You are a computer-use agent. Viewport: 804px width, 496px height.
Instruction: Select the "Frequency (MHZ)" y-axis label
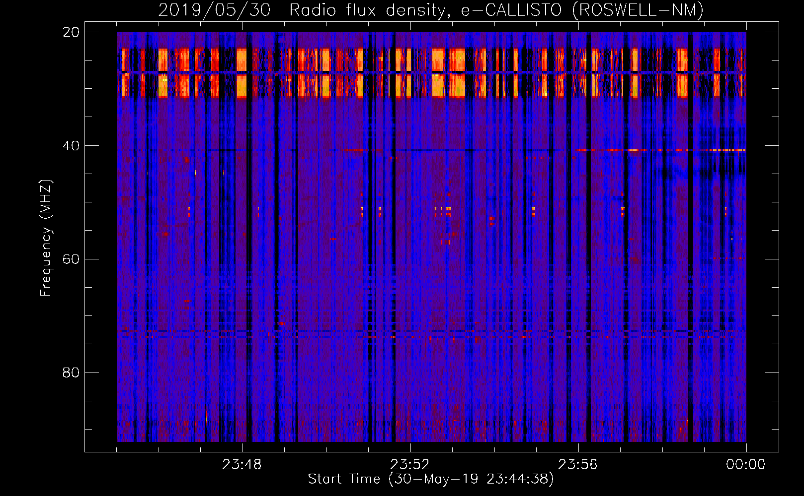coord(46,238)
